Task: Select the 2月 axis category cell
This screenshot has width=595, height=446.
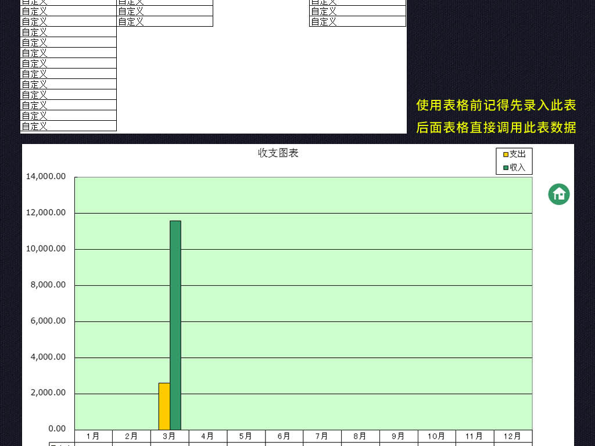Action: tap(132, 436)
